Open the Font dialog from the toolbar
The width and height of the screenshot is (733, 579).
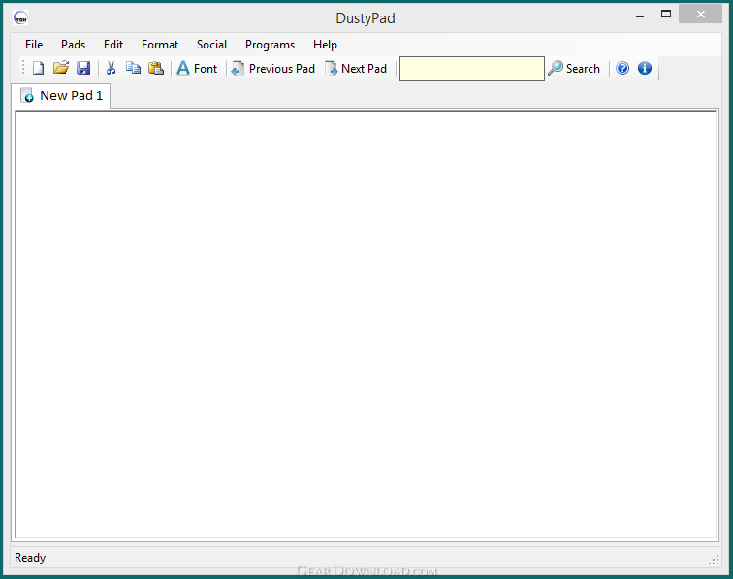[x=197, y=68]
